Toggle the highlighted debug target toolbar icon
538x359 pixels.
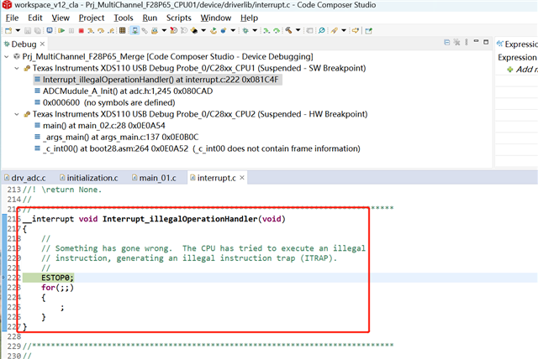click(134, 30)
